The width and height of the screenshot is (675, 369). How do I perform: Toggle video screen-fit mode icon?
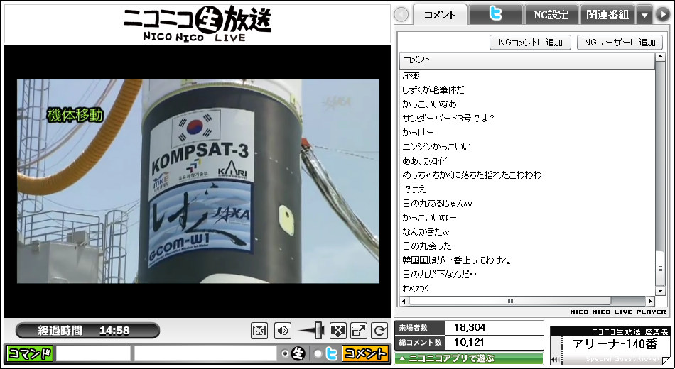pos(259,331)
